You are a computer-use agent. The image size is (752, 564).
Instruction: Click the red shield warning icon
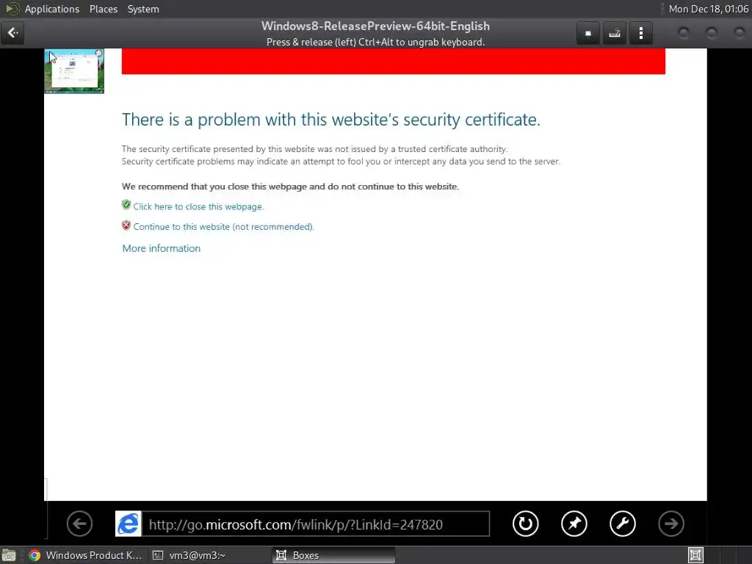pyautogui.click(x=126, y=225)
